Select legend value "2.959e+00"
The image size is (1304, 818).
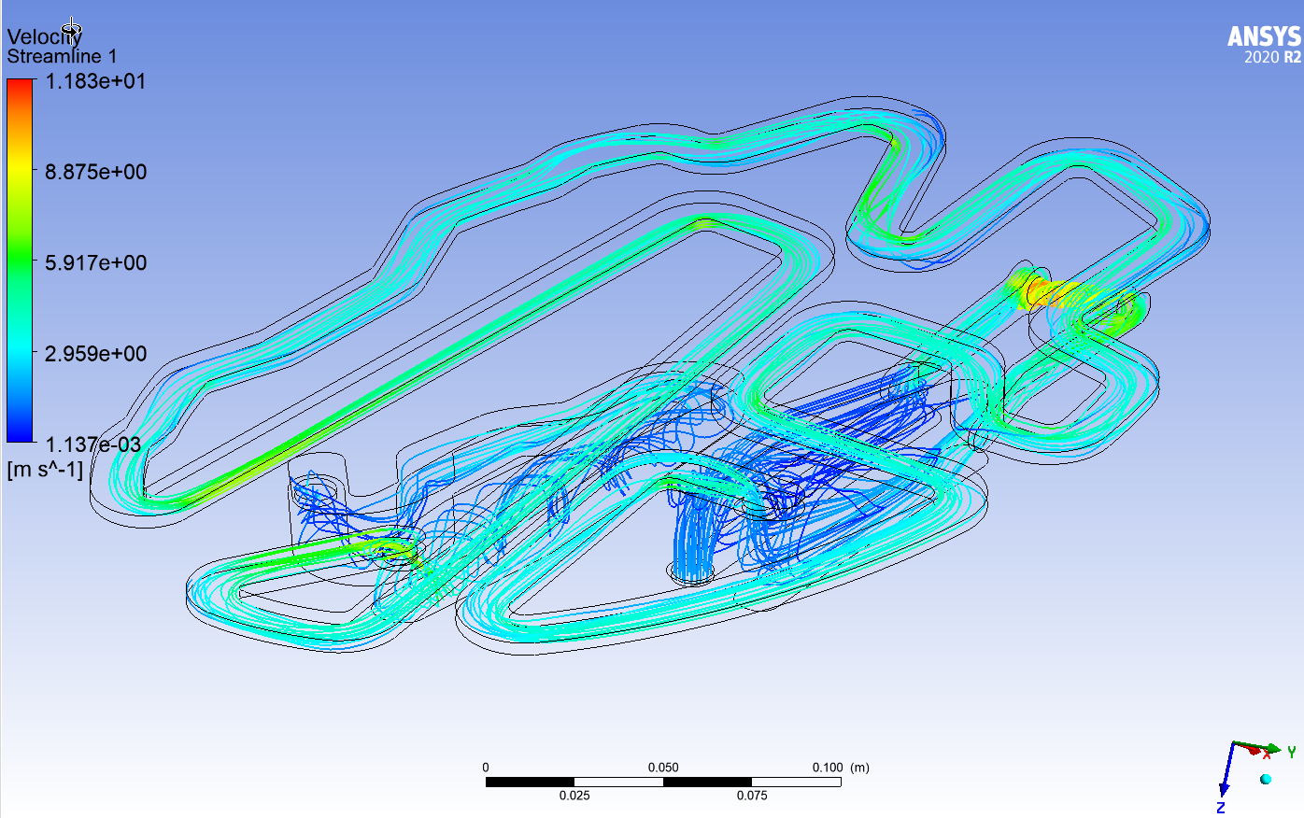[x=96, y=353]
